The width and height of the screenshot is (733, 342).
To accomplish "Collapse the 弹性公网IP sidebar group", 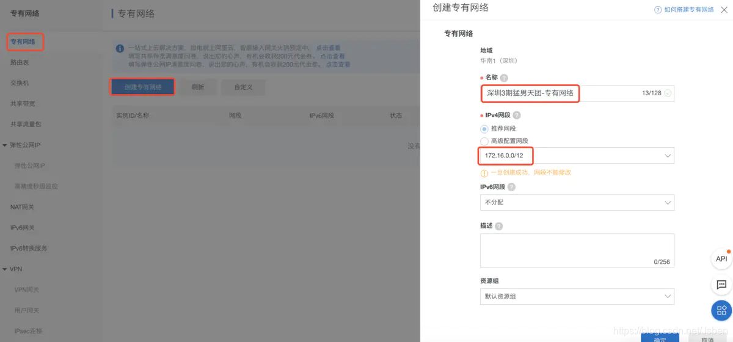I will click(5, 145).
